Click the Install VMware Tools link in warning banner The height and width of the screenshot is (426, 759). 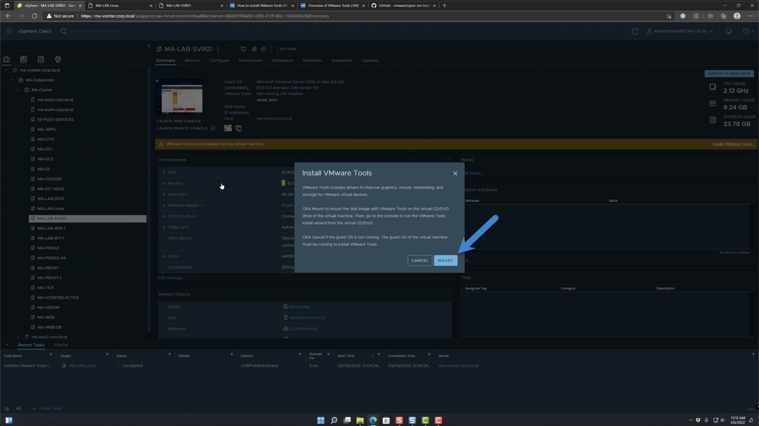point(733,144)
